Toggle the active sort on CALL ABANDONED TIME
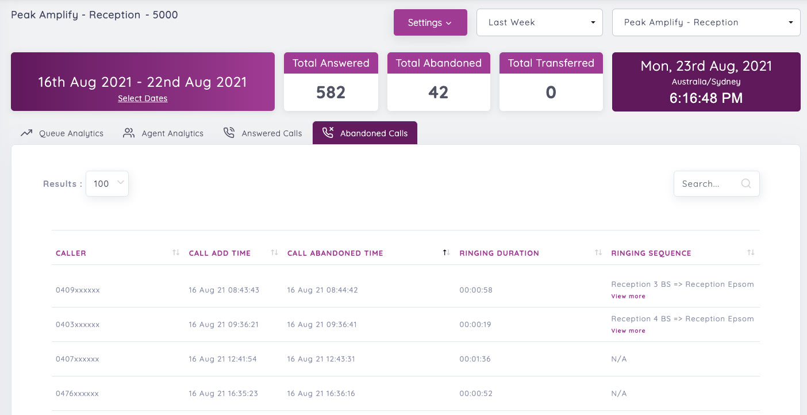 [x=445, y=252]
